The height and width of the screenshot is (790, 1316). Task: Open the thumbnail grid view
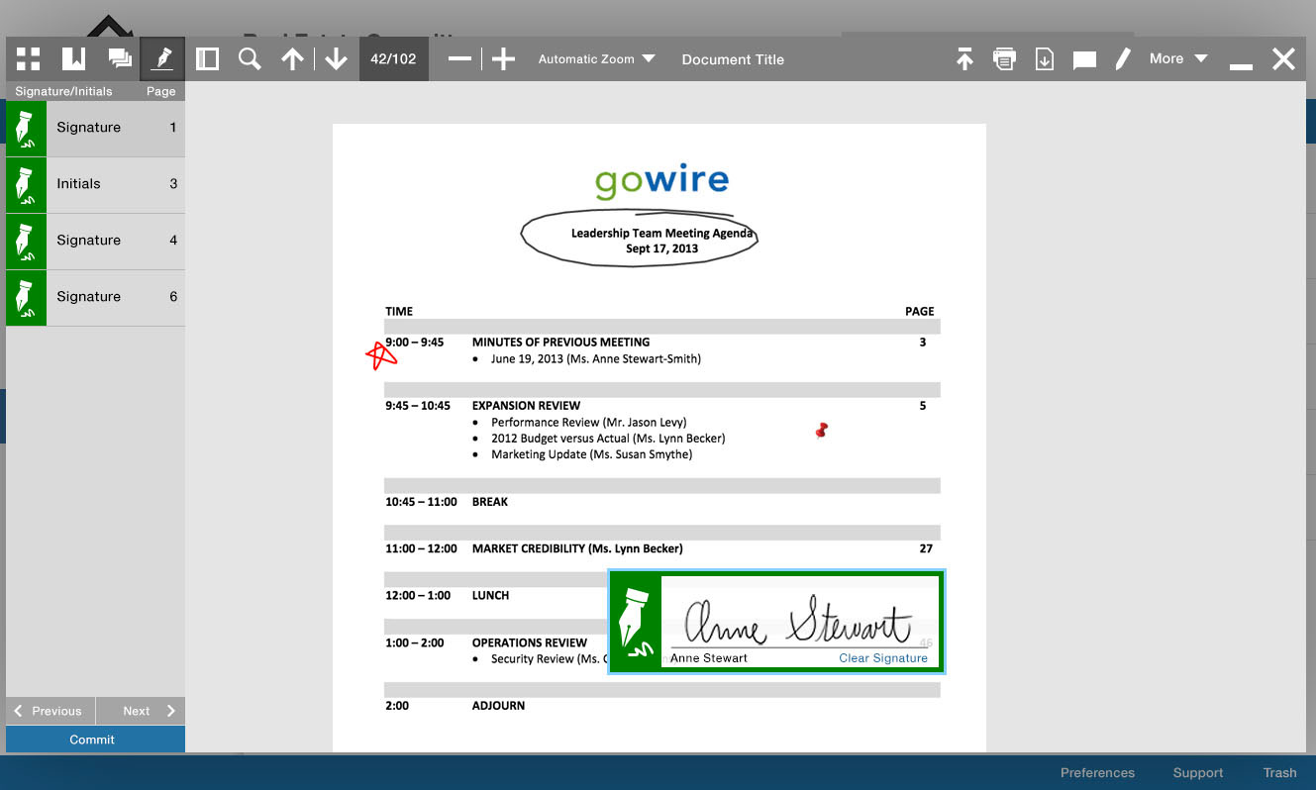pyautogui.click(x=29, y=59)
